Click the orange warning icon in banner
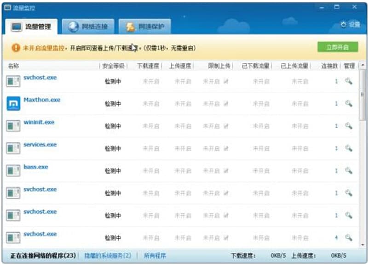 (x=16, y=48)
